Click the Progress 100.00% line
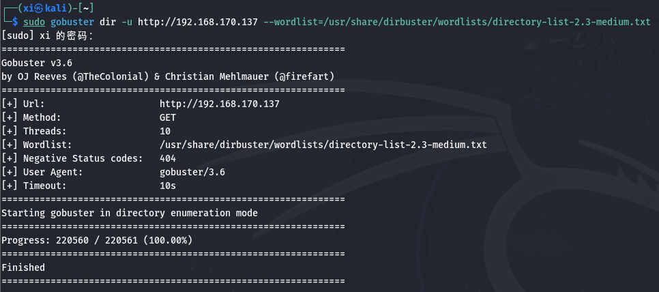Image resolution: width=659 pixels, height=292 pixels. click(97, 240)
